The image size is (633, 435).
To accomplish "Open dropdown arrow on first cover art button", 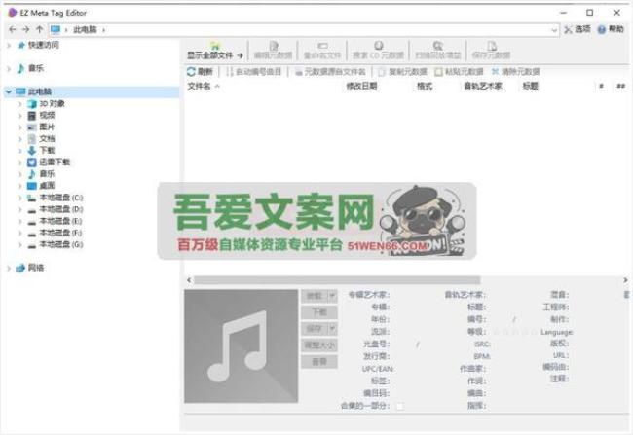I will (332, 296).
